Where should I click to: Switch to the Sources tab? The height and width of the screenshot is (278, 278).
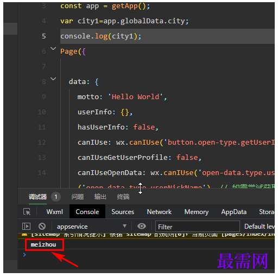123,212
